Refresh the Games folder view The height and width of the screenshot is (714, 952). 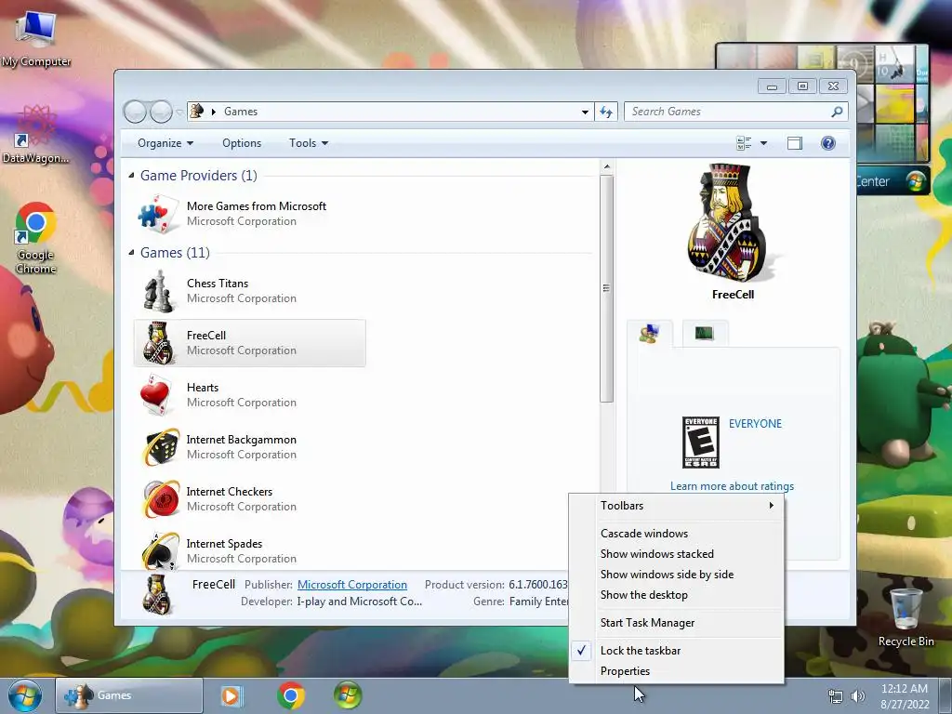(x=606, y=112)
